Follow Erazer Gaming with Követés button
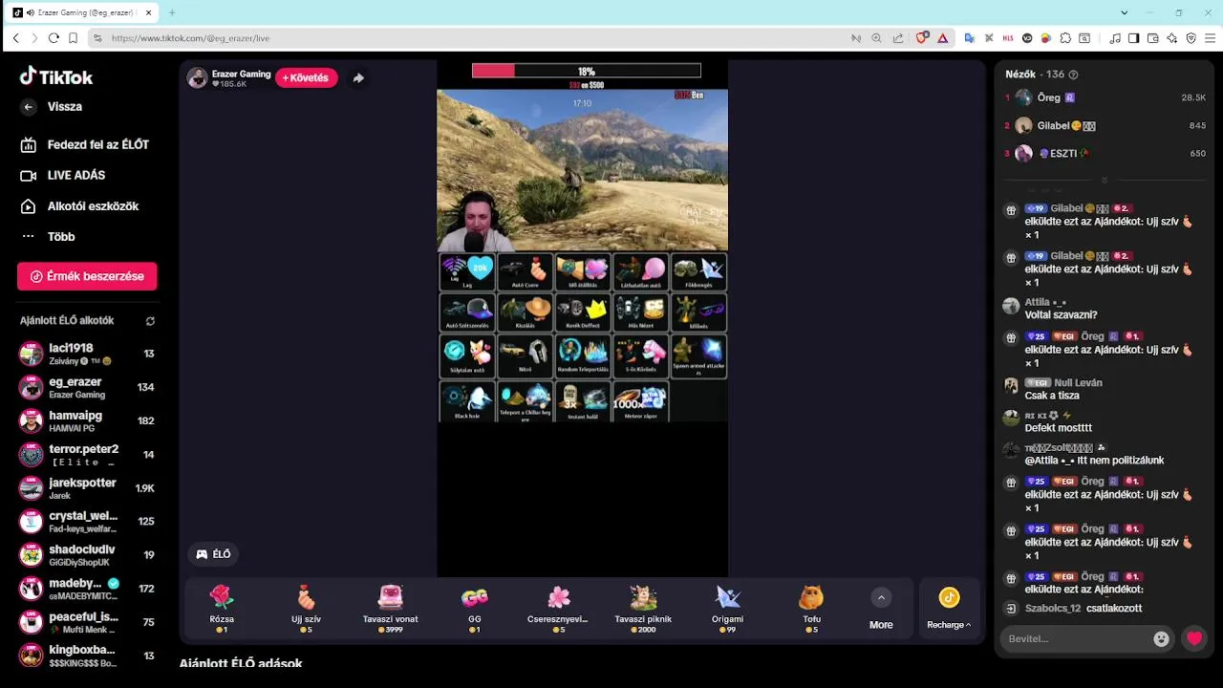This screenshot has width=1223, height=688. click(x=307, y=77)
